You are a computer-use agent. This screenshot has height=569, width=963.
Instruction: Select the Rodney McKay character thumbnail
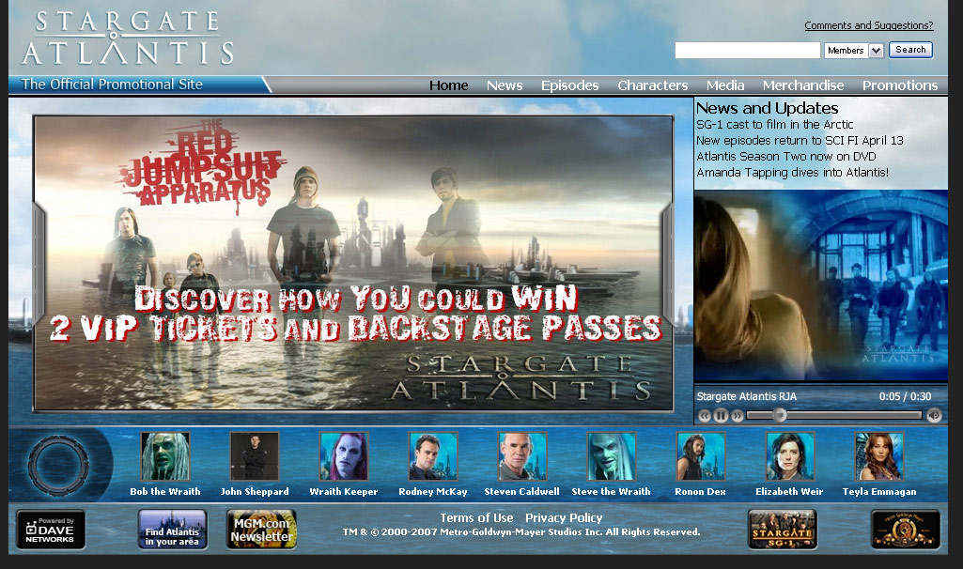click(432, 457)
